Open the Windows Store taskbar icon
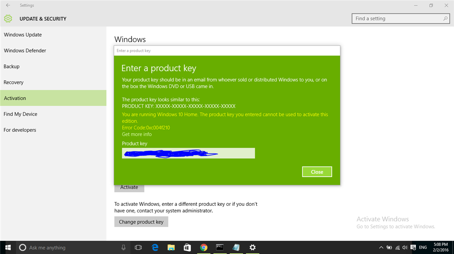 (x=188, y=247)
